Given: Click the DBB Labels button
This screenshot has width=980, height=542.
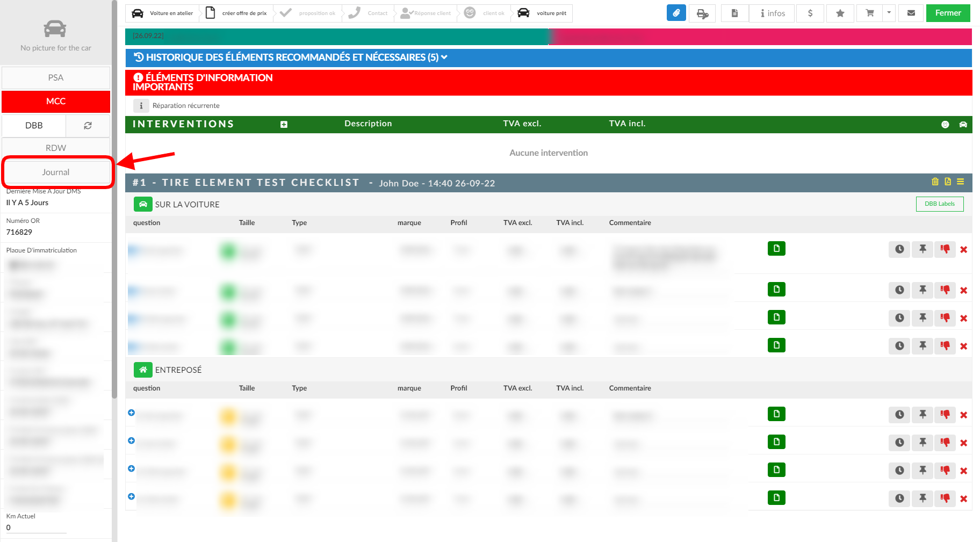Looking at the screenshot, I should 939,204.
